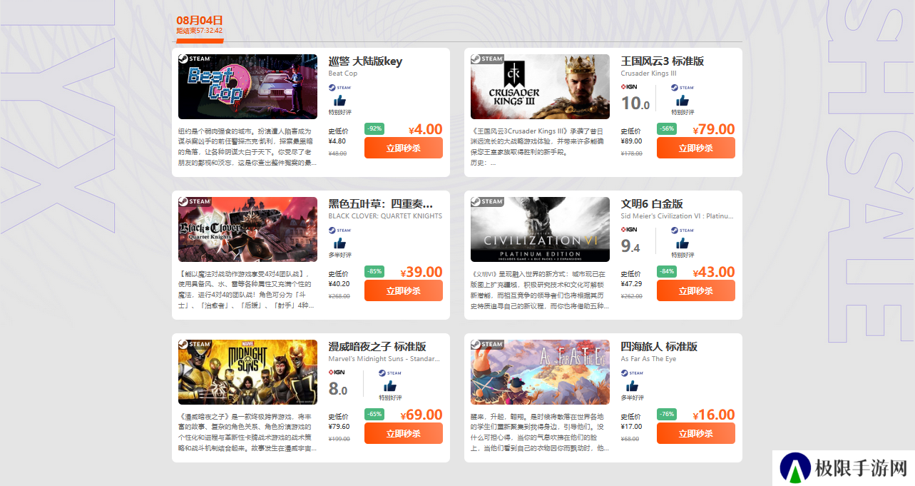Click the Steam badge on Black Clover thumbnail
The height and width of the screenshot is (486, 915).
pos(195,201)
